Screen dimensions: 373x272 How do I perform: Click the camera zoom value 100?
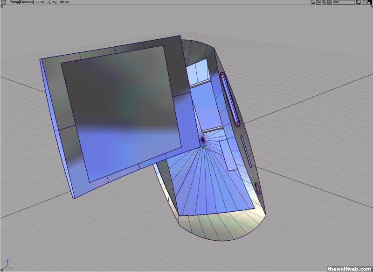(65, 2)
